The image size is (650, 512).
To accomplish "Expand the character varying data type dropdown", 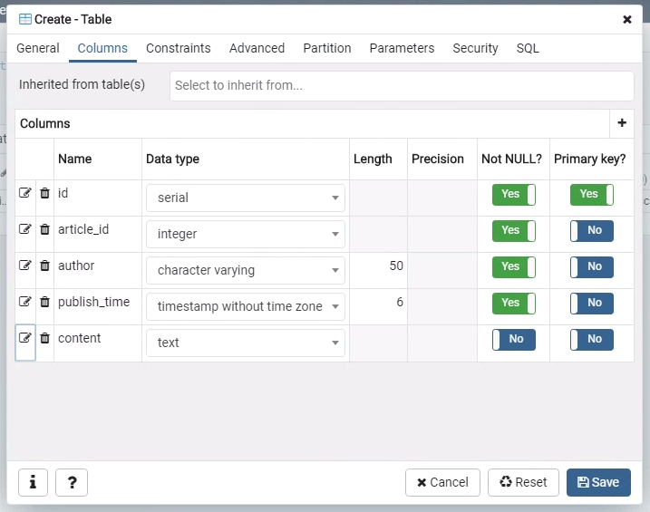I will coord(246,270).
